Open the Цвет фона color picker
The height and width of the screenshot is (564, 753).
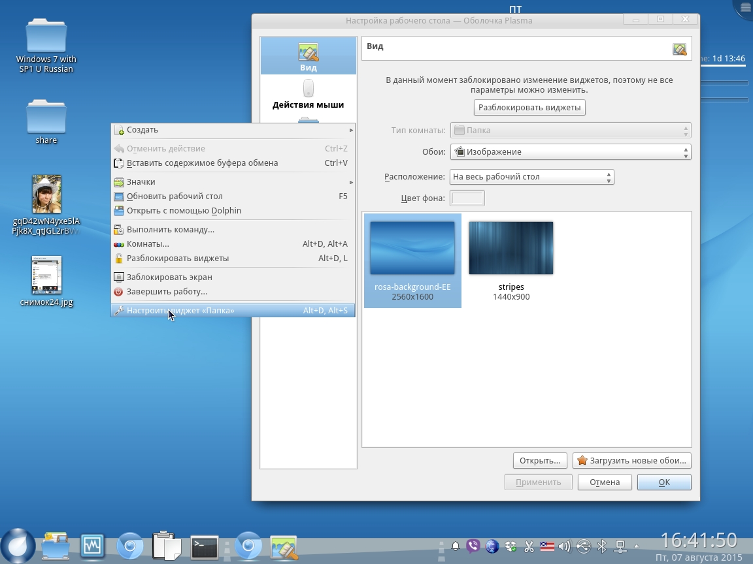coord(467,198)
